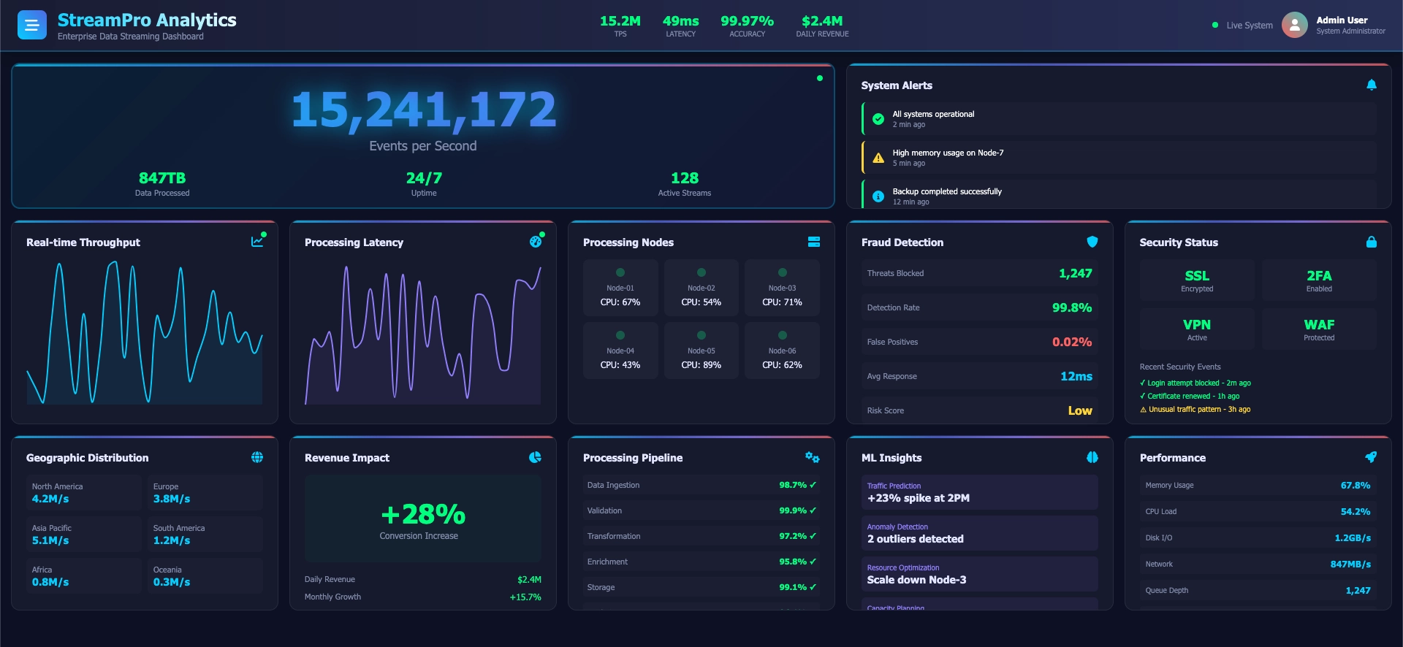Click the Performance rocket icon
Screen dimensions: 1403x647
(1371, 457)
